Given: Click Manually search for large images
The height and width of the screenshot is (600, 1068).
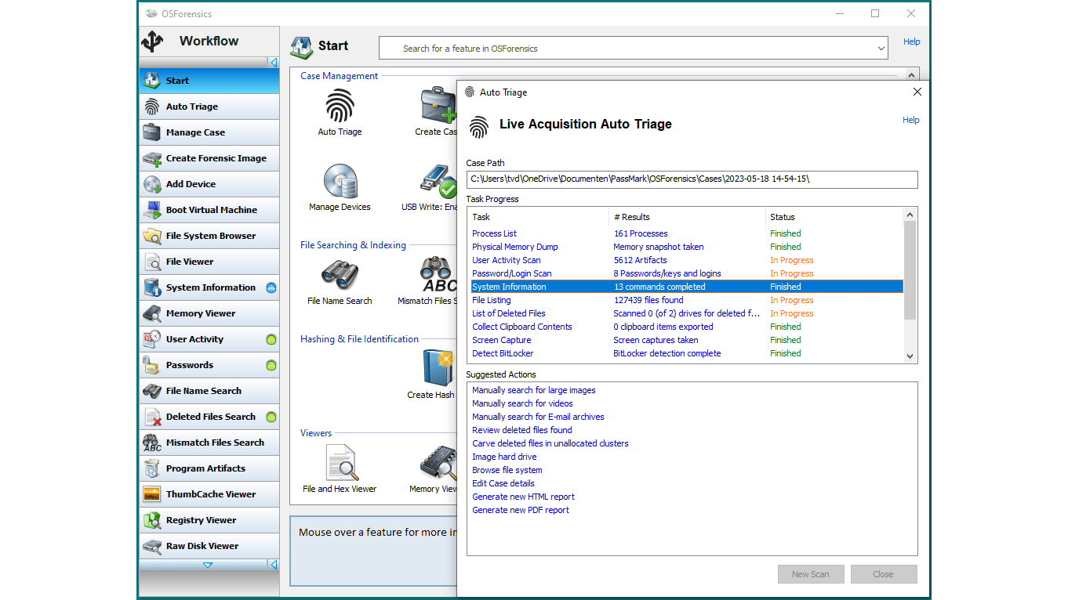Looking at the screenshot, I should click(x=534, y=390).
